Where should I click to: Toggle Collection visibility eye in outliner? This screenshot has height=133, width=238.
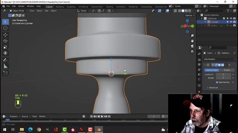(x=231, y=18)
